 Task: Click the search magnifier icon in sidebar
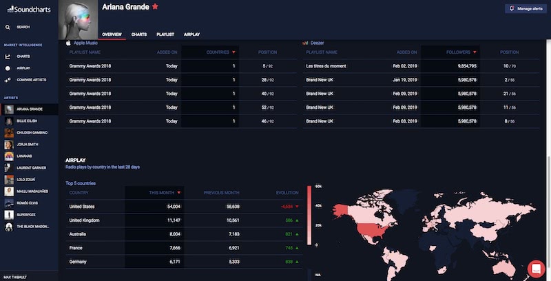pyautogui.click(x=8, y=27)
